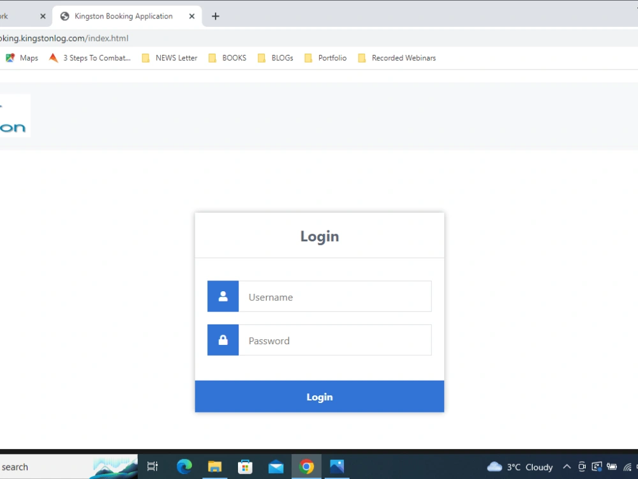
Task: Open Task View in the taskbar
Action: [152, 466]
